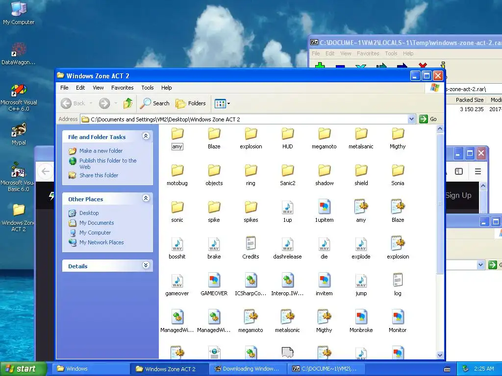This screenshot has height=376, width=502.
Task: Click the file list scroll up arrow
Action: (x=440, y=129)
